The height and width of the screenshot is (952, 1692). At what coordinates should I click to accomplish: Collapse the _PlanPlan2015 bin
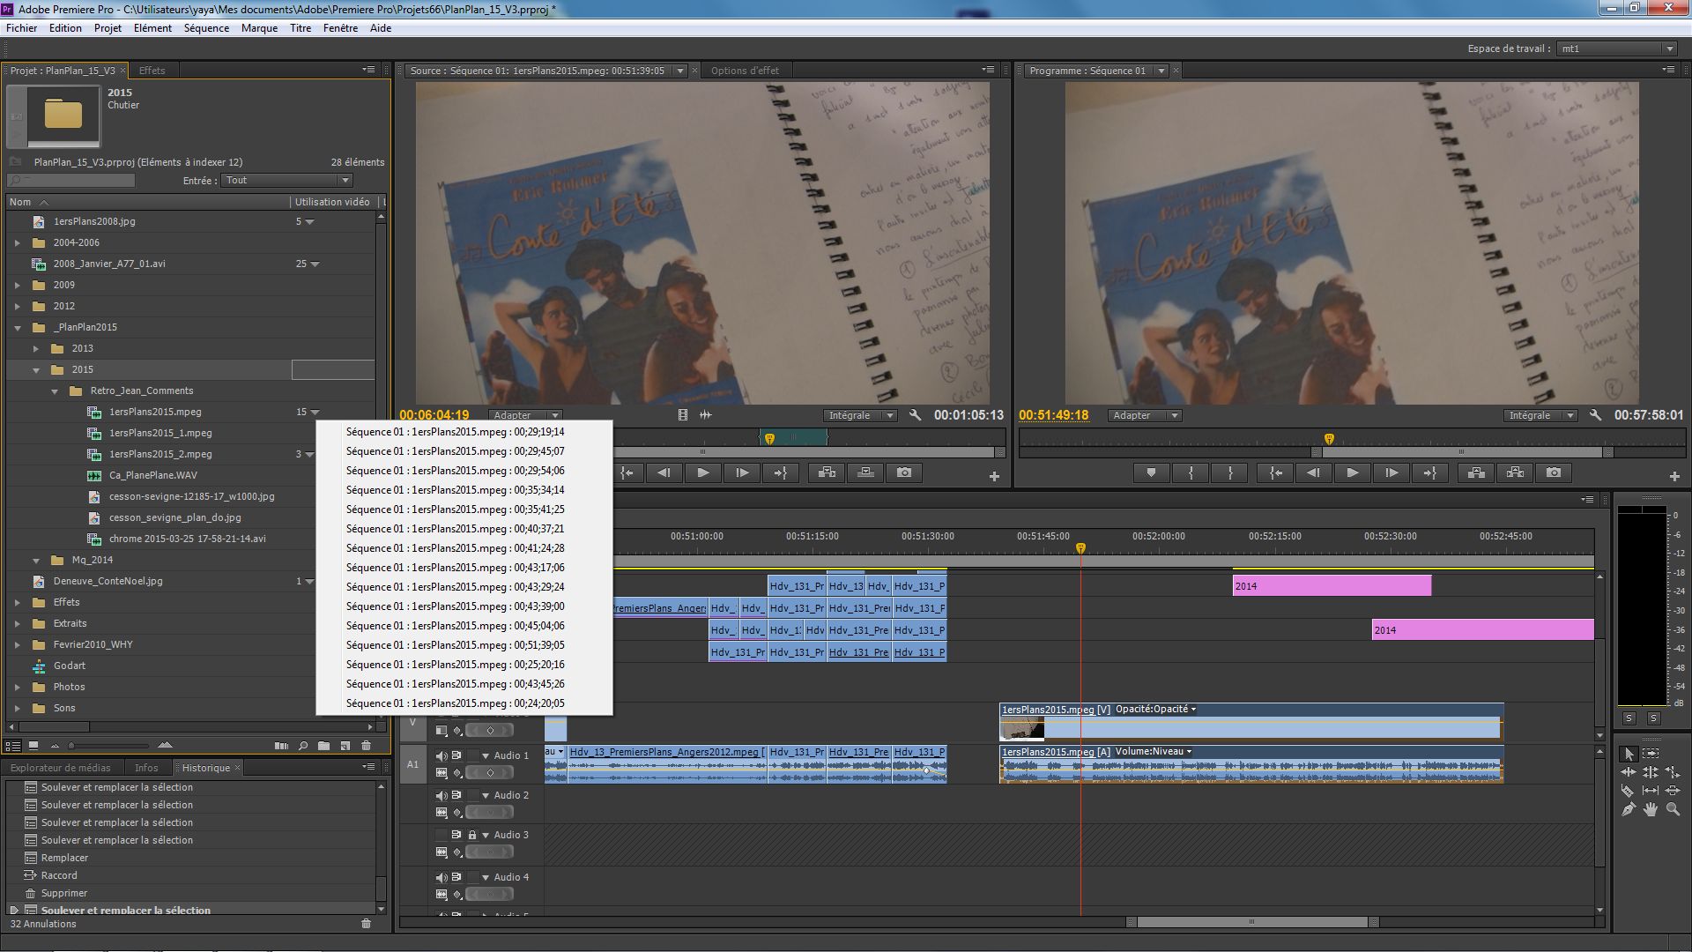18,327
